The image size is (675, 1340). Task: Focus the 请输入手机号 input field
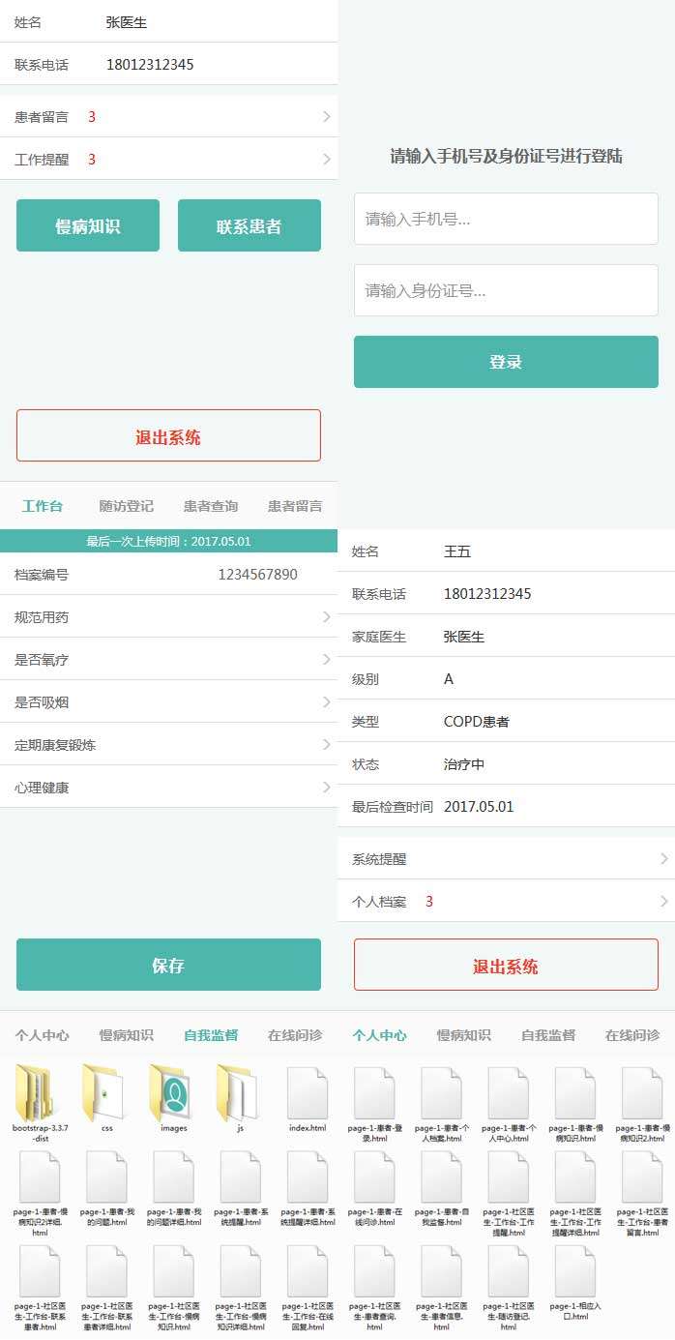(506, 220)
